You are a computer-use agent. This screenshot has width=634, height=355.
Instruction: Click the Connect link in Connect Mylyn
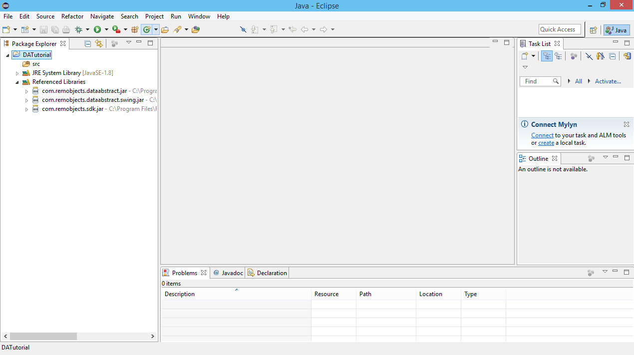coord(542,135)
